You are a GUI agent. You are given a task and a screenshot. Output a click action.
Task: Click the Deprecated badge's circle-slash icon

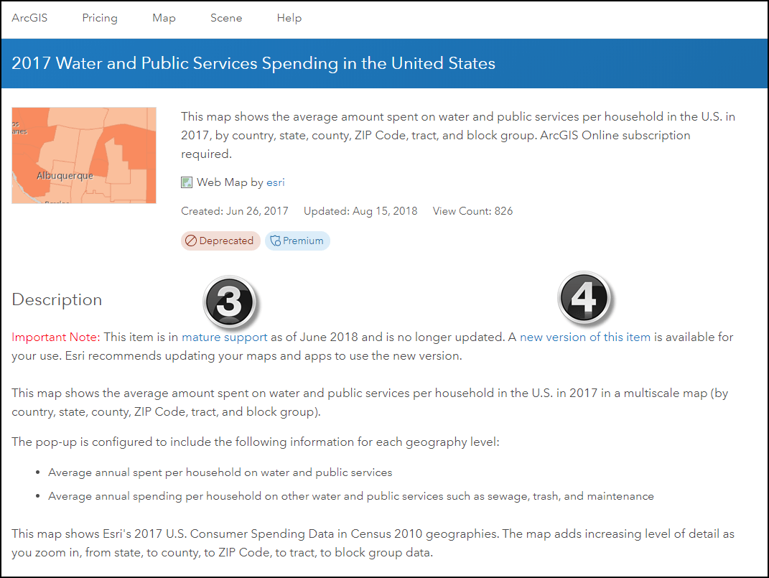click(191, 241)
